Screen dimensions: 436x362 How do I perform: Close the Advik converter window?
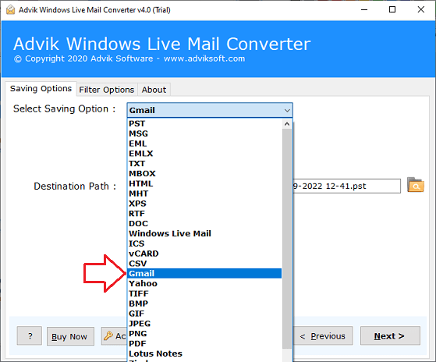coord(421,9)
